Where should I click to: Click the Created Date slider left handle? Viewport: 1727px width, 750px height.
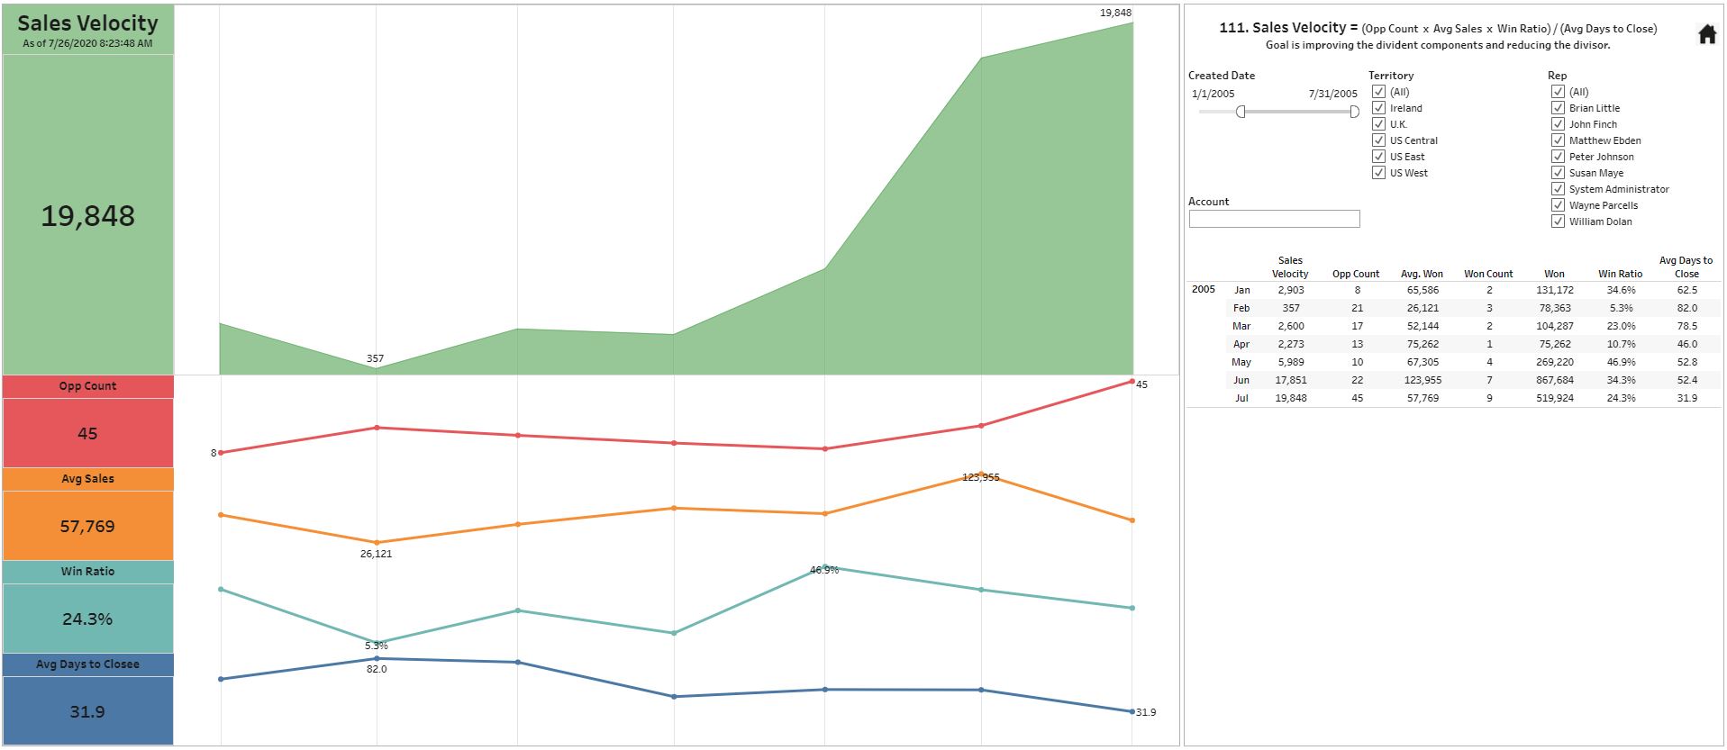point(1241,112)
